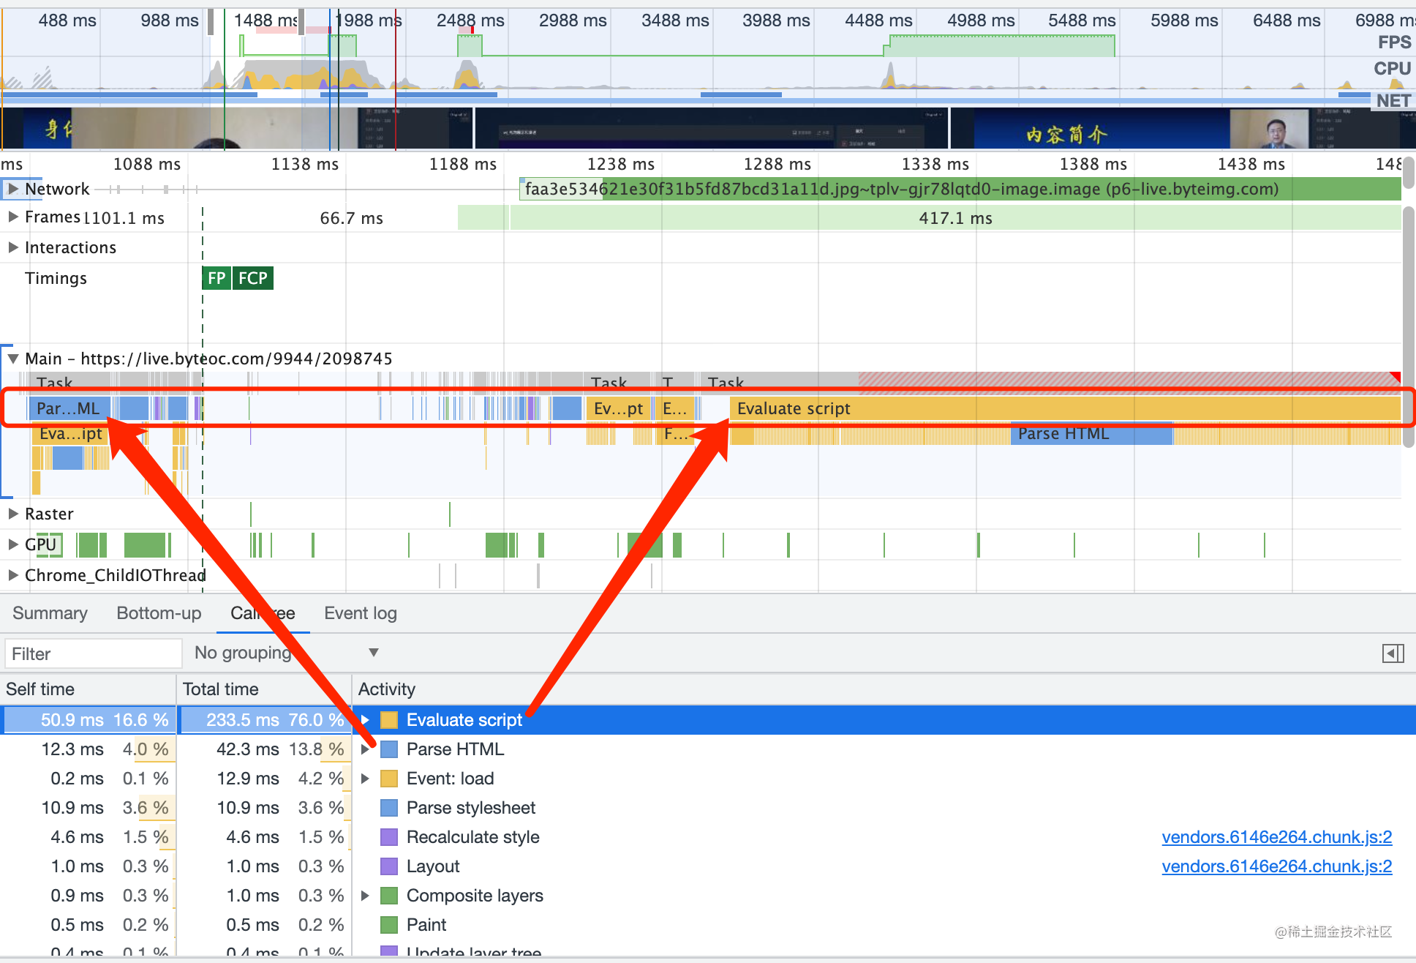
Task: Open vendors chunk link beside Layout
Action: [x=1276, y=866]
